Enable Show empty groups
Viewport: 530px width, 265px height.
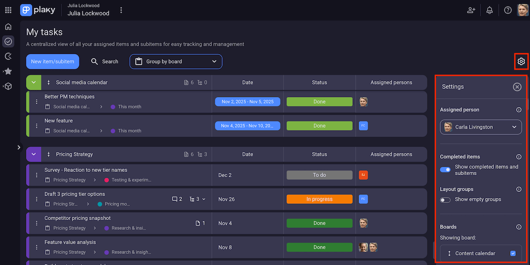(x=445, y=200)
